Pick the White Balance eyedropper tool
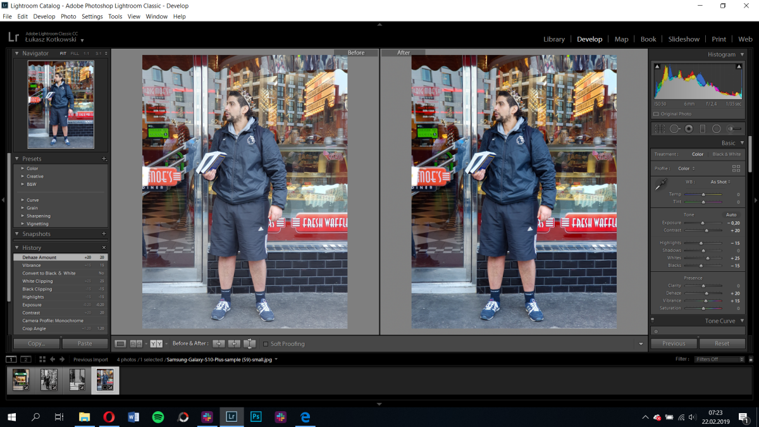 tap(660, 184)
